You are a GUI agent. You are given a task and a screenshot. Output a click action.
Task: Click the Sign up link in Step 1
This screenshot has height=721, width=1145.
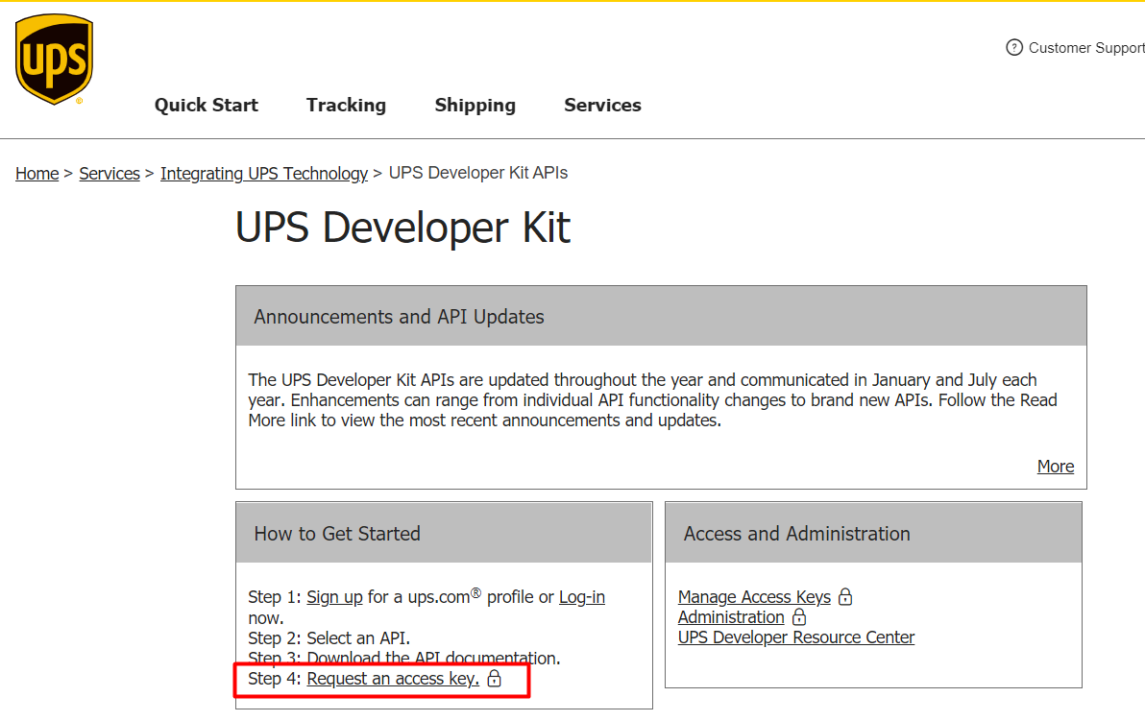tap(334, 597)
